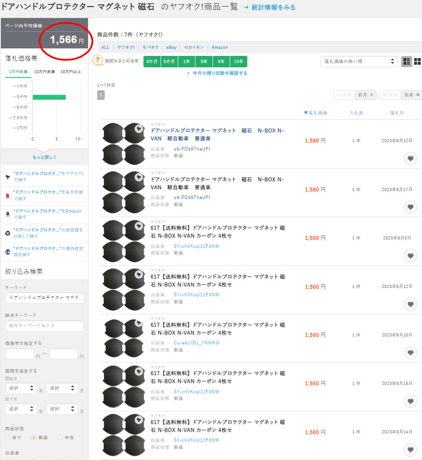Select the 10万円未満 price range tab
The width and height of the screenshot is (422, 460).
click(44, 72)
